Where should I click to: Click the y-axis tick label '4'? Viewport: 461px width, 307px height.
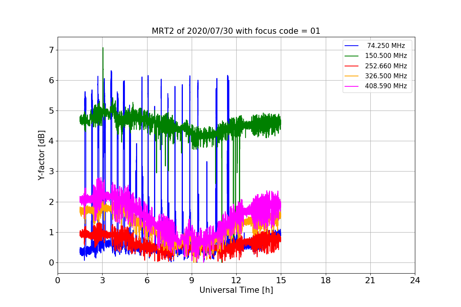(51, 141)
